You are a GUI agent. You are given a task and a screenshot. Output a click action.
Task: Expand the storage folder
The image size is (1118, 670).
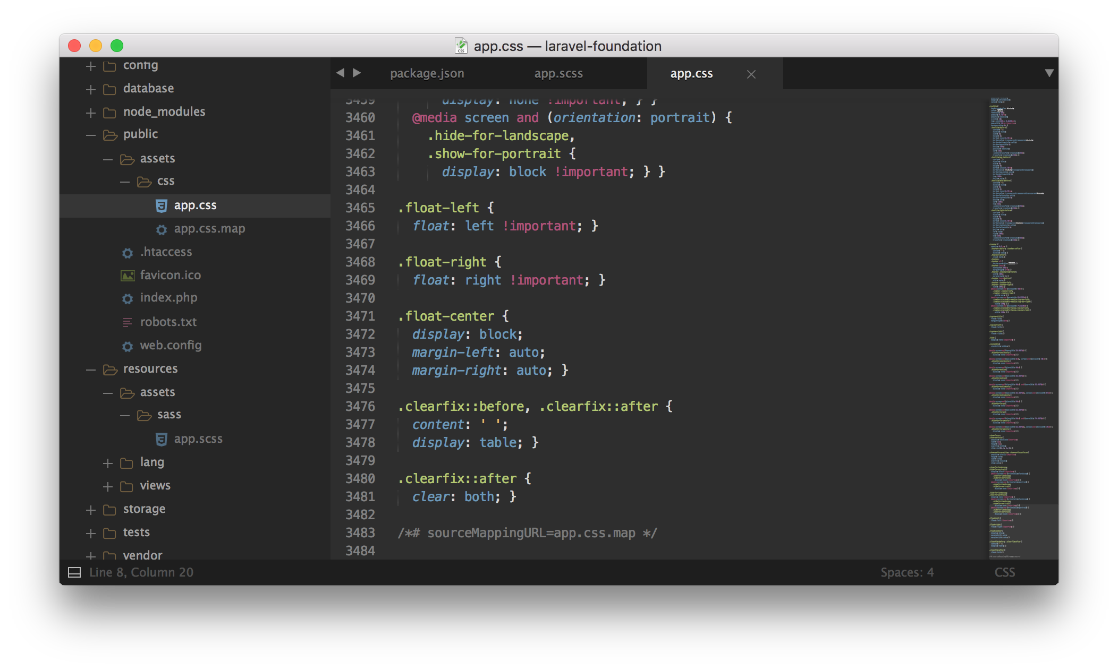pyautogui.click(x=91, y=510)
